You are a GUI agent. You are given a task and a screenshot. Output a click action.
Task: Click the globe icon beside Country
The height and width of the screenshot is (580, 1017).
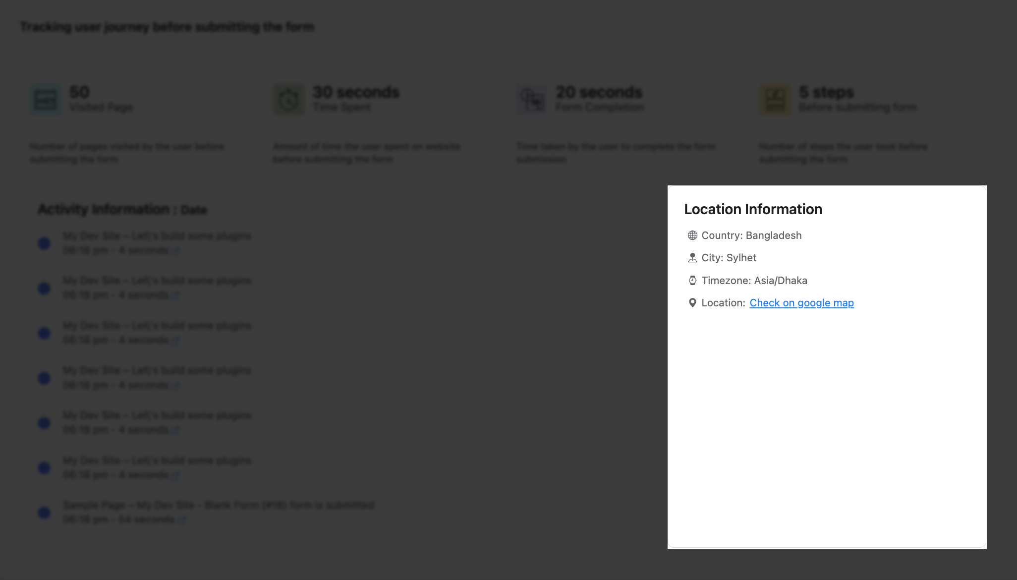692,235
